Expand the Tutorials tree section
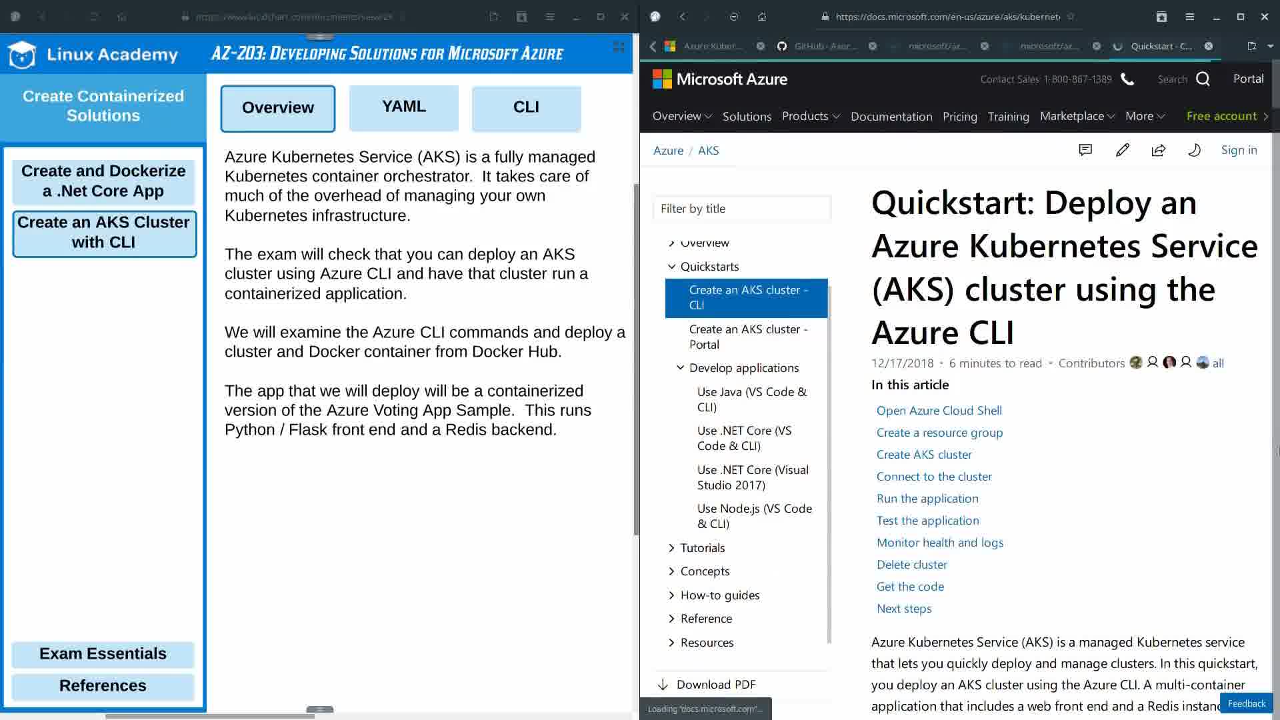This screenshot has width=1280, height=720. (671, 548)
